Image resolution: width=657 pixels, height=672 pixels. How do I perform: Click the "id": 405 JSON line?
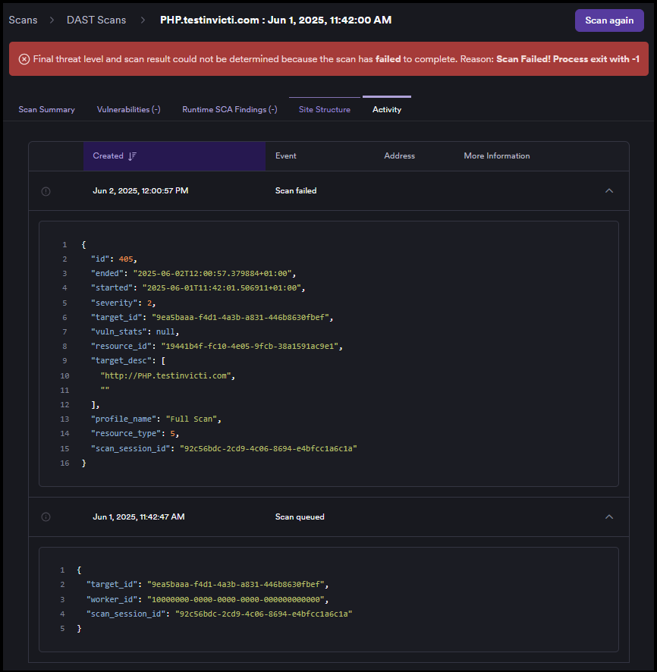point(114,259)
